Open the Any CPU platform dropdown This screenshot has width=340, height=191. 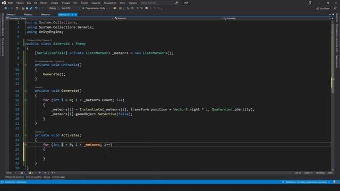click(71, 8)
